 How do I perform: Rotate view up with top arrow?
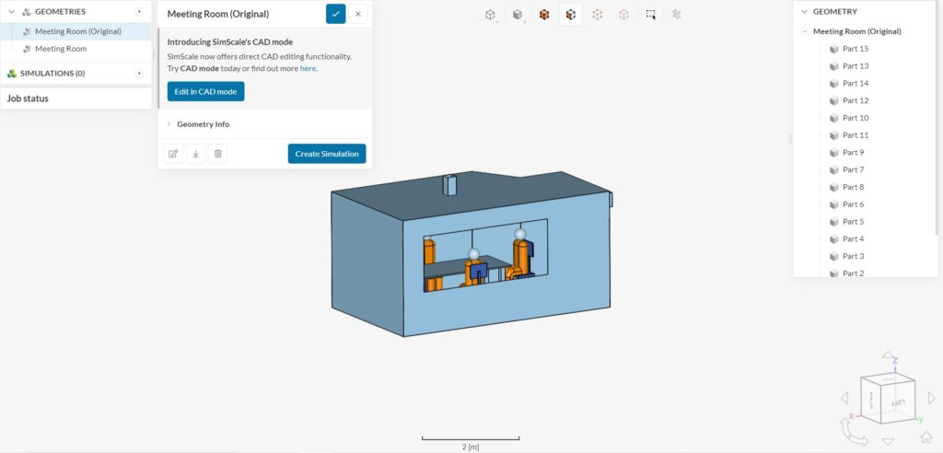pyautogui.click(x=888, y=355)
